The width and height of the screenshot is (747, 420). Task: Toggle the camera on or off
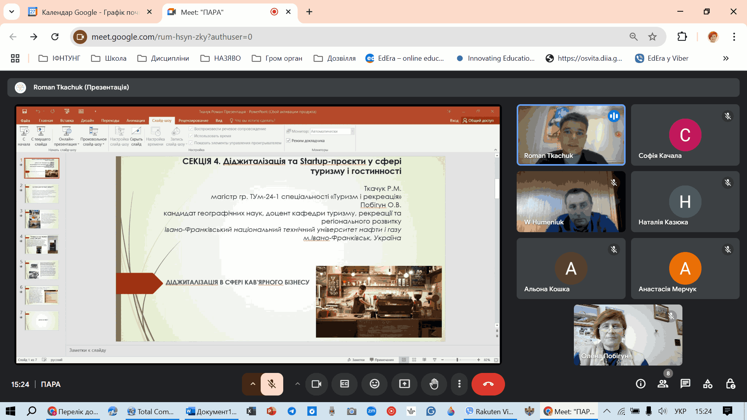(x=316, y=384)
